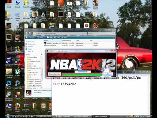
Task: Click the orange ch desktop icon
Action: 44,107
